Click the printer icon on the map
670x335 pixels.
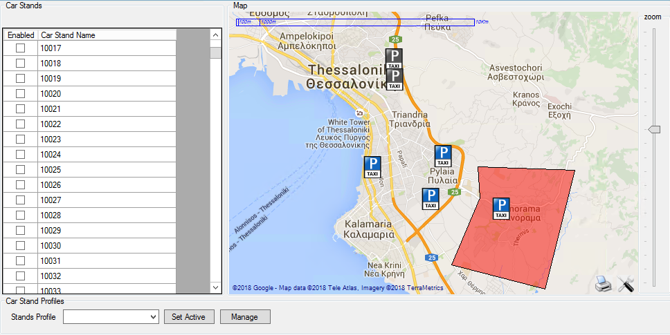tap(604, 283)
